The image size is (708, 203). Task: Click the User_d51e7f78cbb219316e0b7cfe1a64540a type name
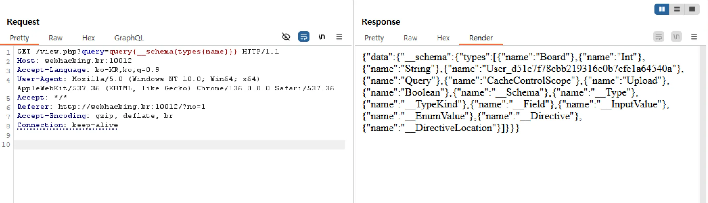(x=579, y=69)
